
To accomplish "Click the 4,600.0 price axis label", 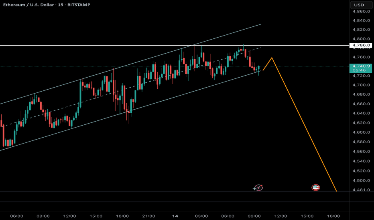I will point(361,132).
